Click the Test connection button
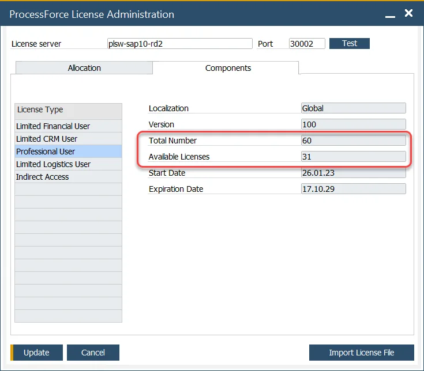The image size is (424, 371). pyautogui.click(x=349, y=44)
